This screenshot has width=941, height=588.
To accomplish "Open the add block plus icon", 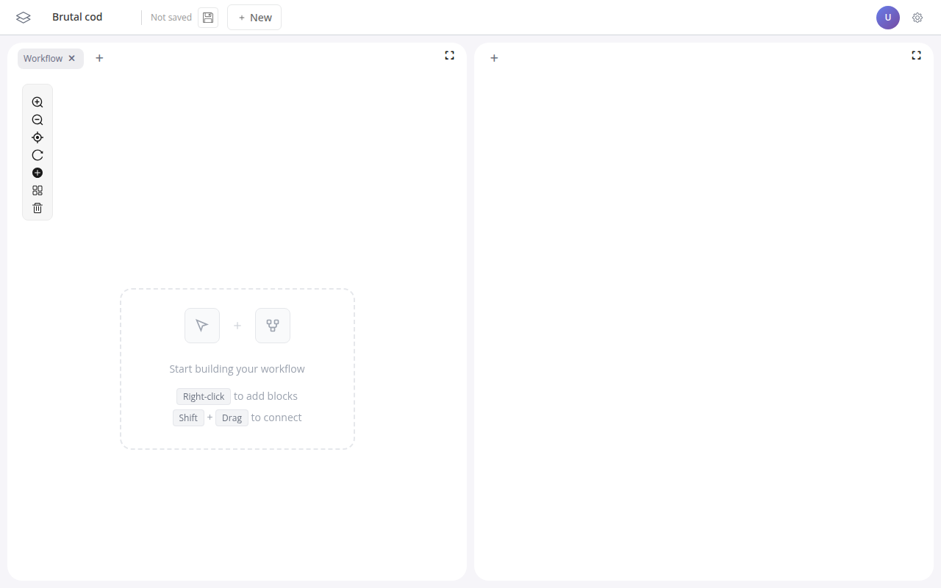I will coord(37,173).
